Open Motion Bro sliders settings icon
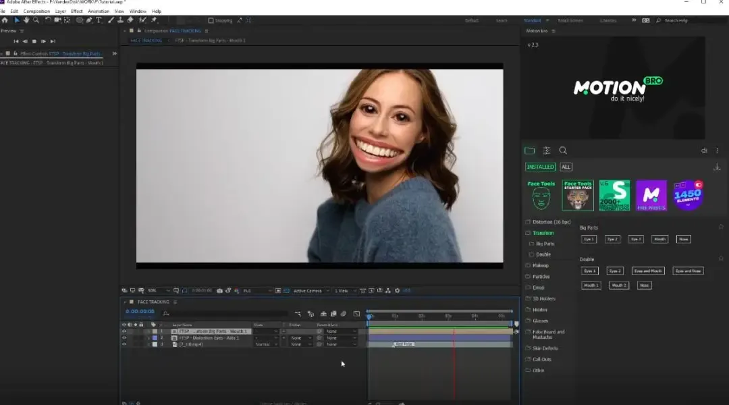Screen dimensions: 729x405 547,151
